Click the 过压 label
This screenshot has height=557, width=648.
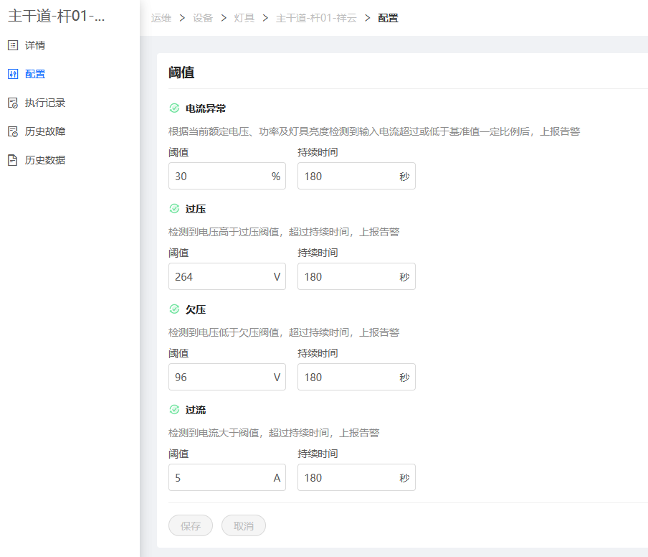click(196, 209)
